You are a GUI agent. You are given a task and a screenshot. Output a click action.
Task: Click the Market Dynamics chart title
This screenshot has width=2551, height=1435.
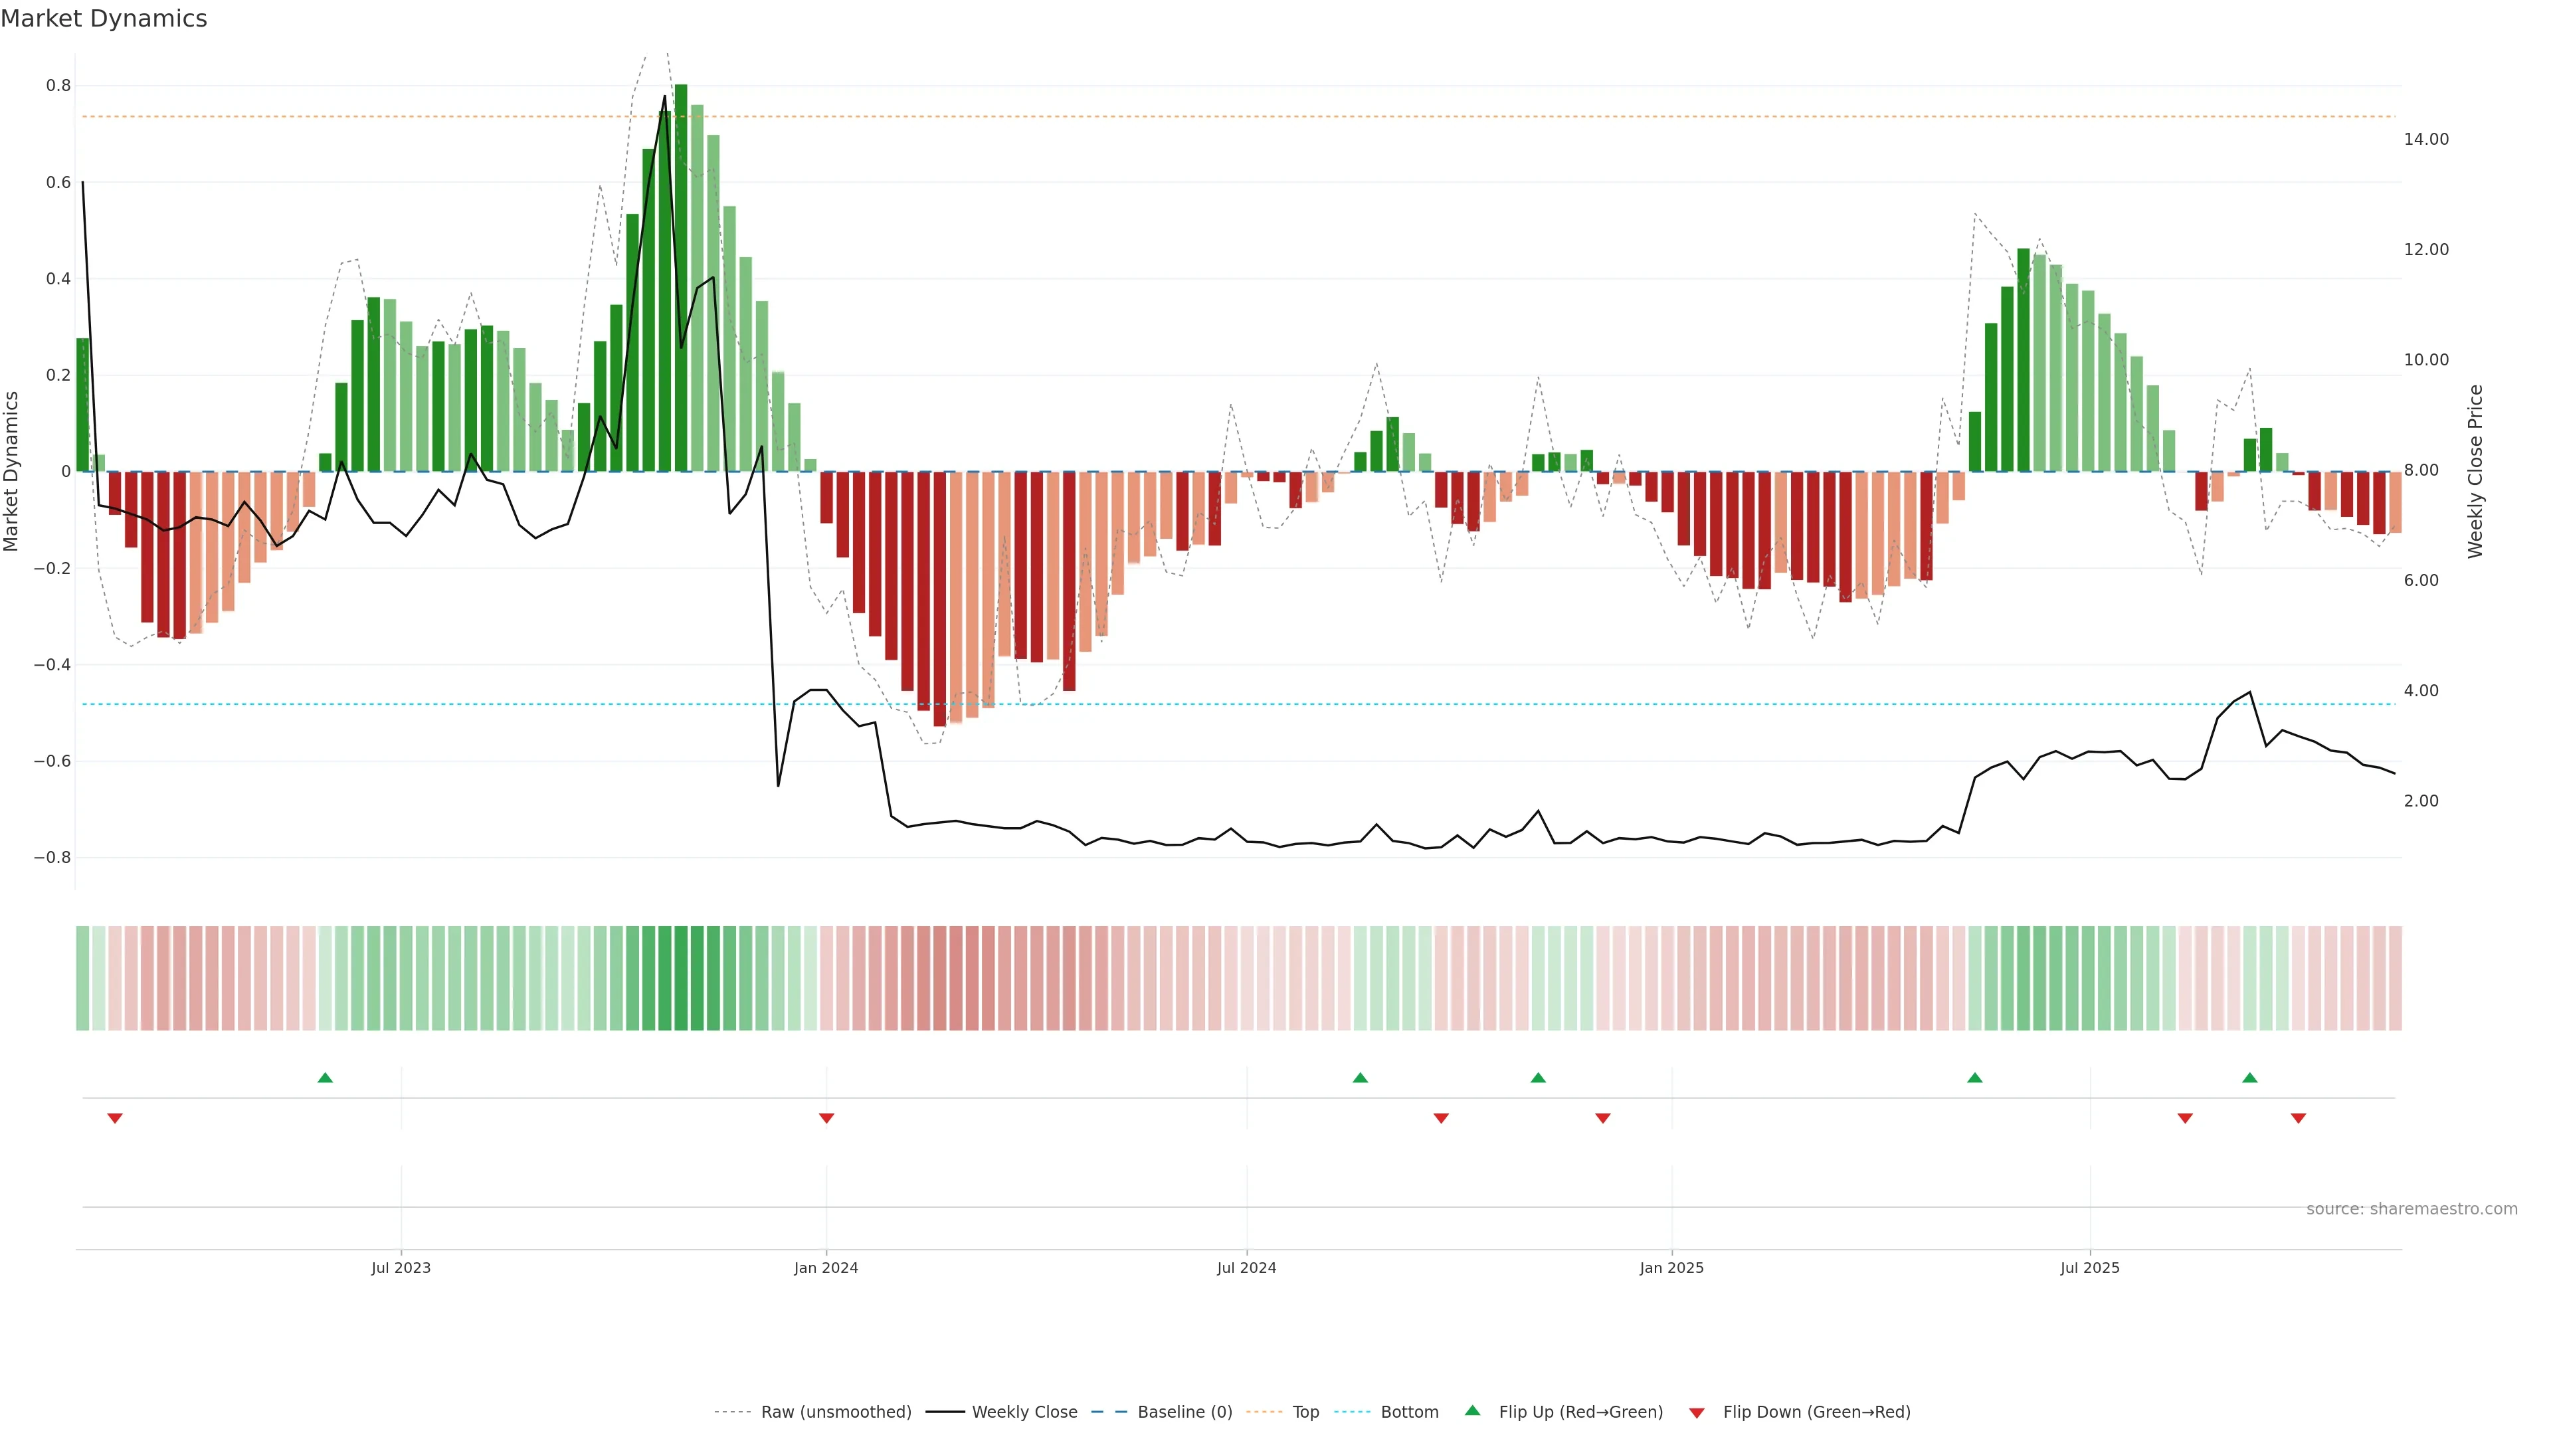104,19
